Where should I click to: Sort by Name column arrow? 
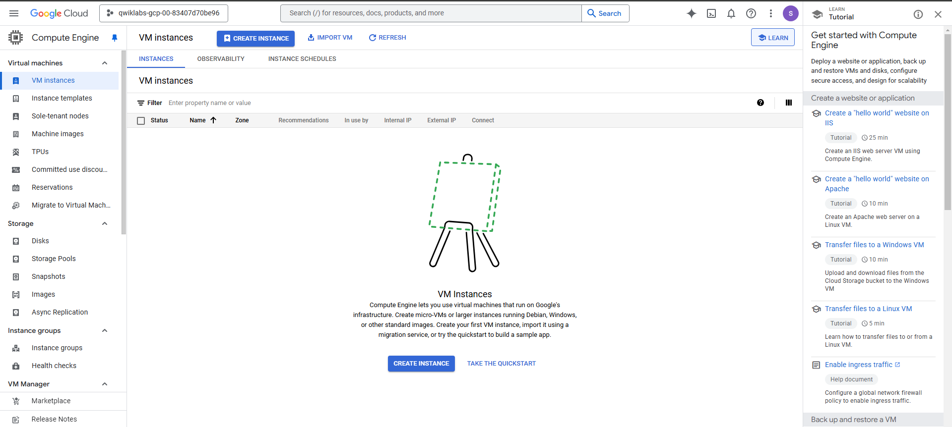213,120
